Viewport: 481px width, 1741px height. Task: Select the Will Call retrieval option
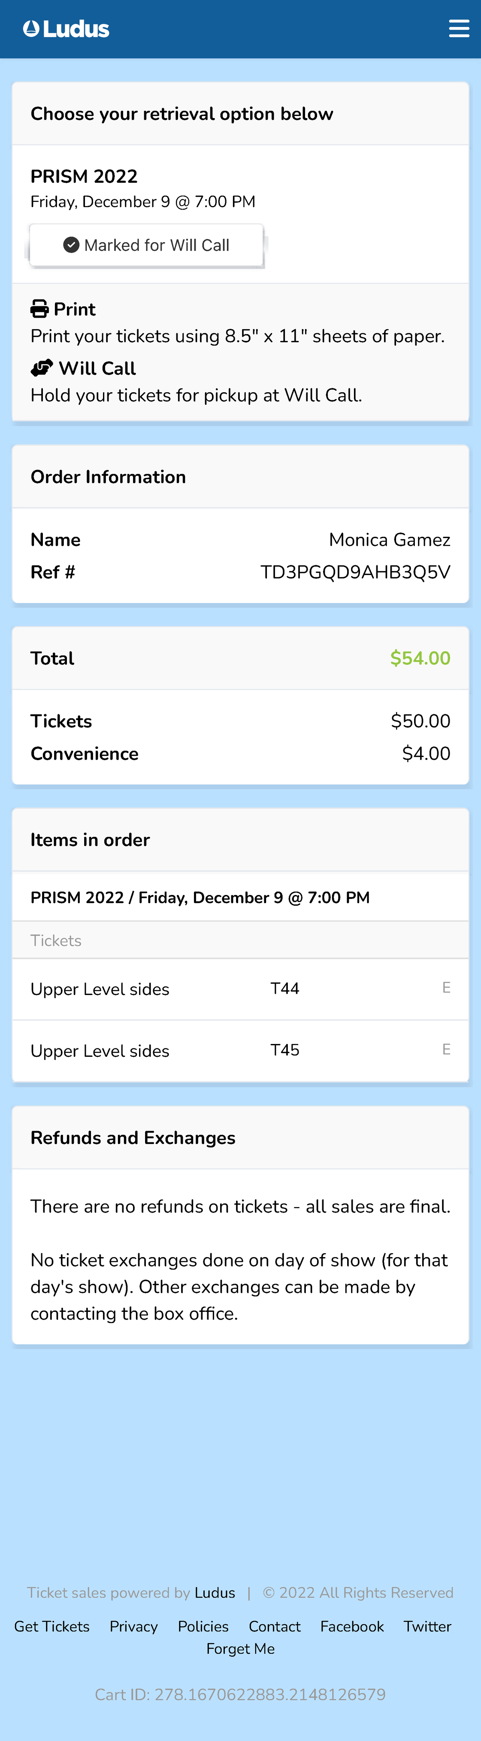click(x=97, y=368)
